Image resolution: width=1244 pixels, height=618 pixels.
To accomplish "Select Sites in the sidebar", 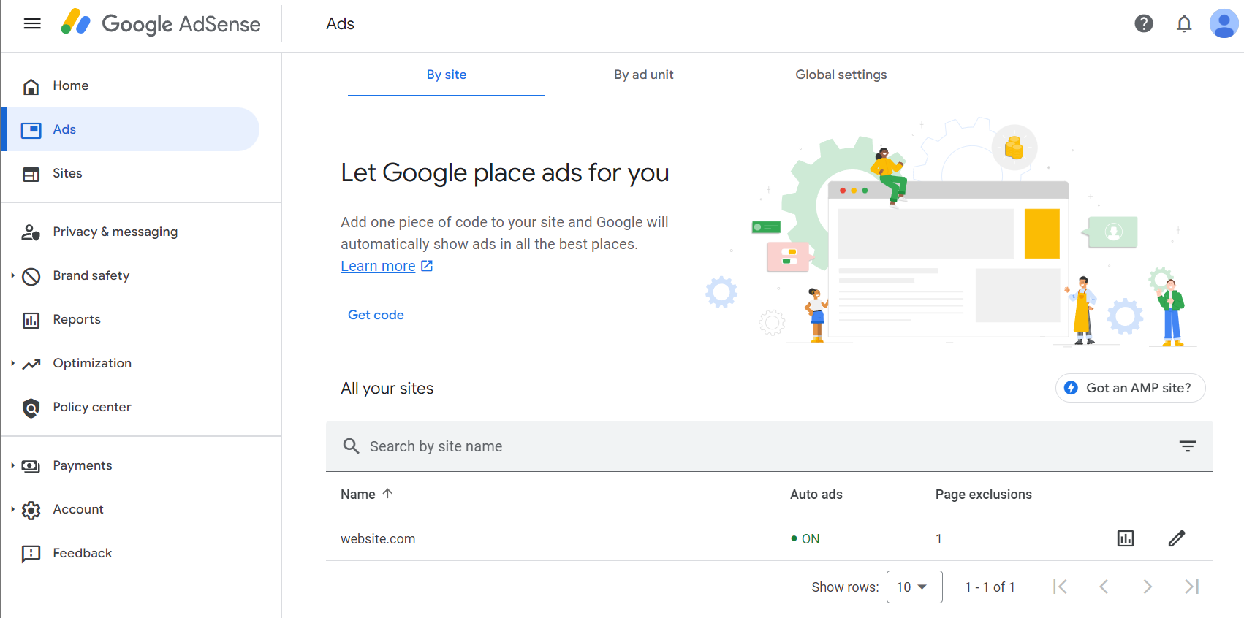I will tap(130, 173).
